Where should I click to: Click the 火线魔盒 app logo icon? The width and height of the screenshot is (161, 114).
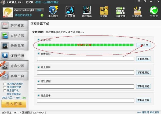click(3, 2)
